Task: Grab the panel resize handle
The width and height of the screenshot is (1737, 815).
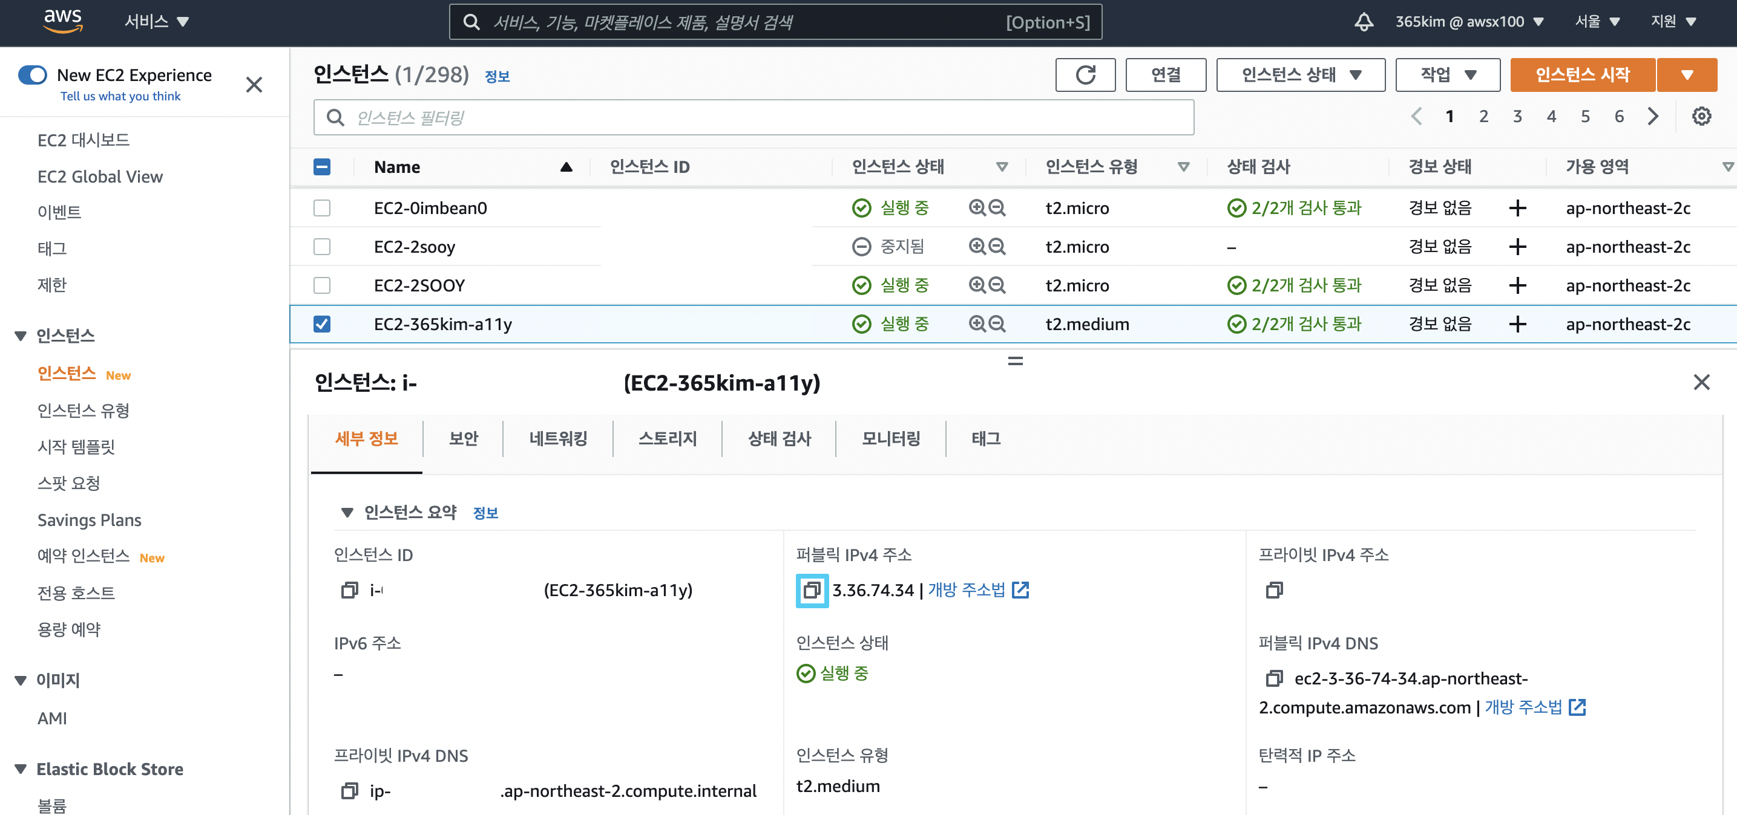Action: tap(1015, 361)
